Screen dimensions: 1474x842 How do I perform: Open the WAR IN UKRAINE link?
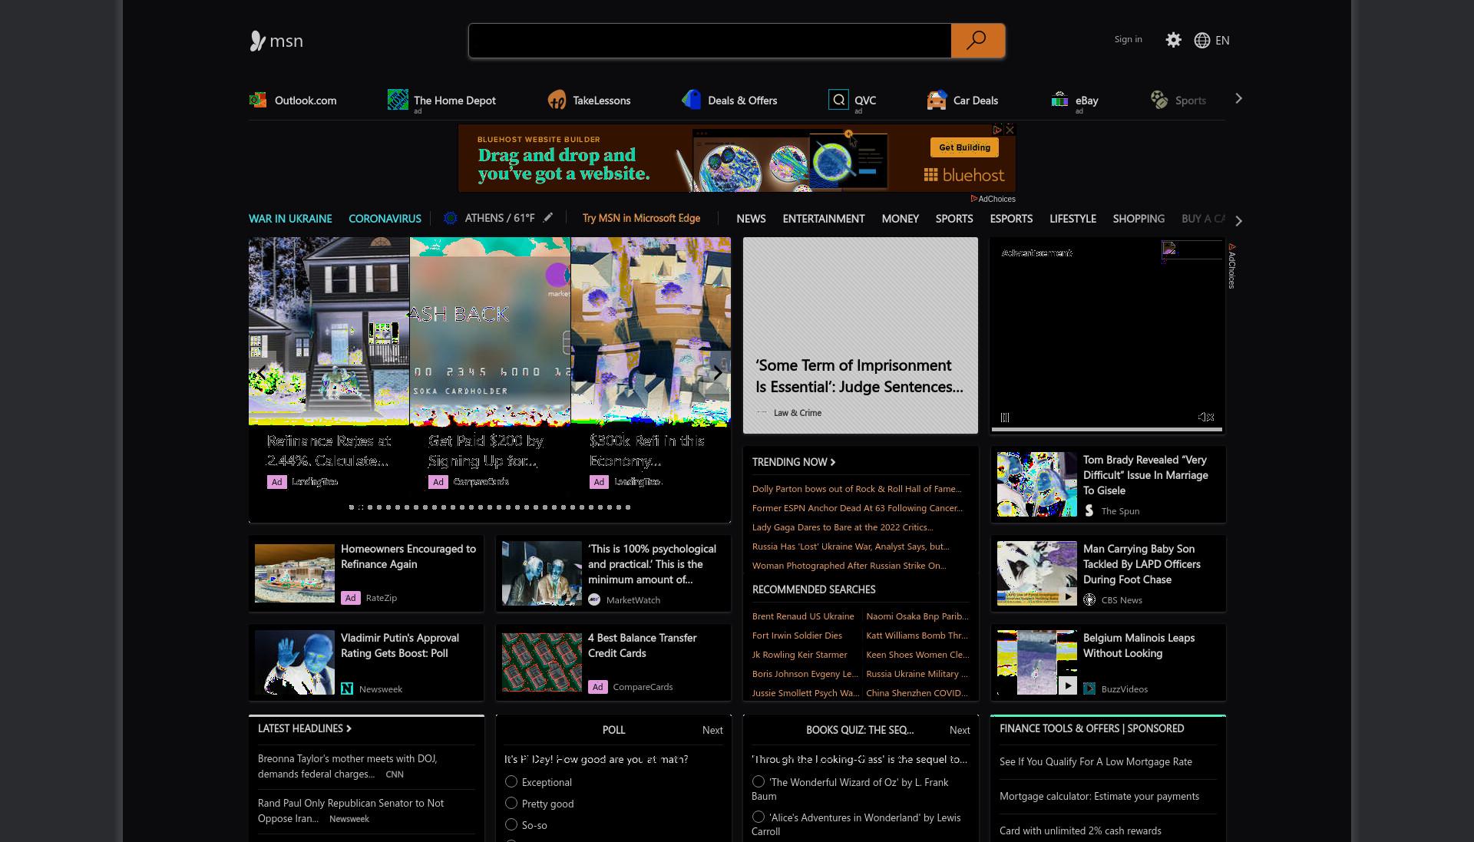pyautogui.click(x=290, y=219)
